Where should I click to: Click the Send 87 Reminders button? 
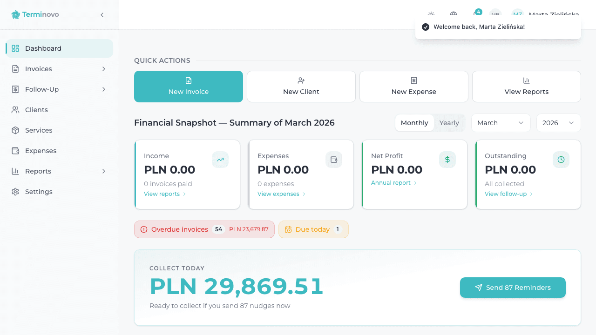click(x=513, y=288)
